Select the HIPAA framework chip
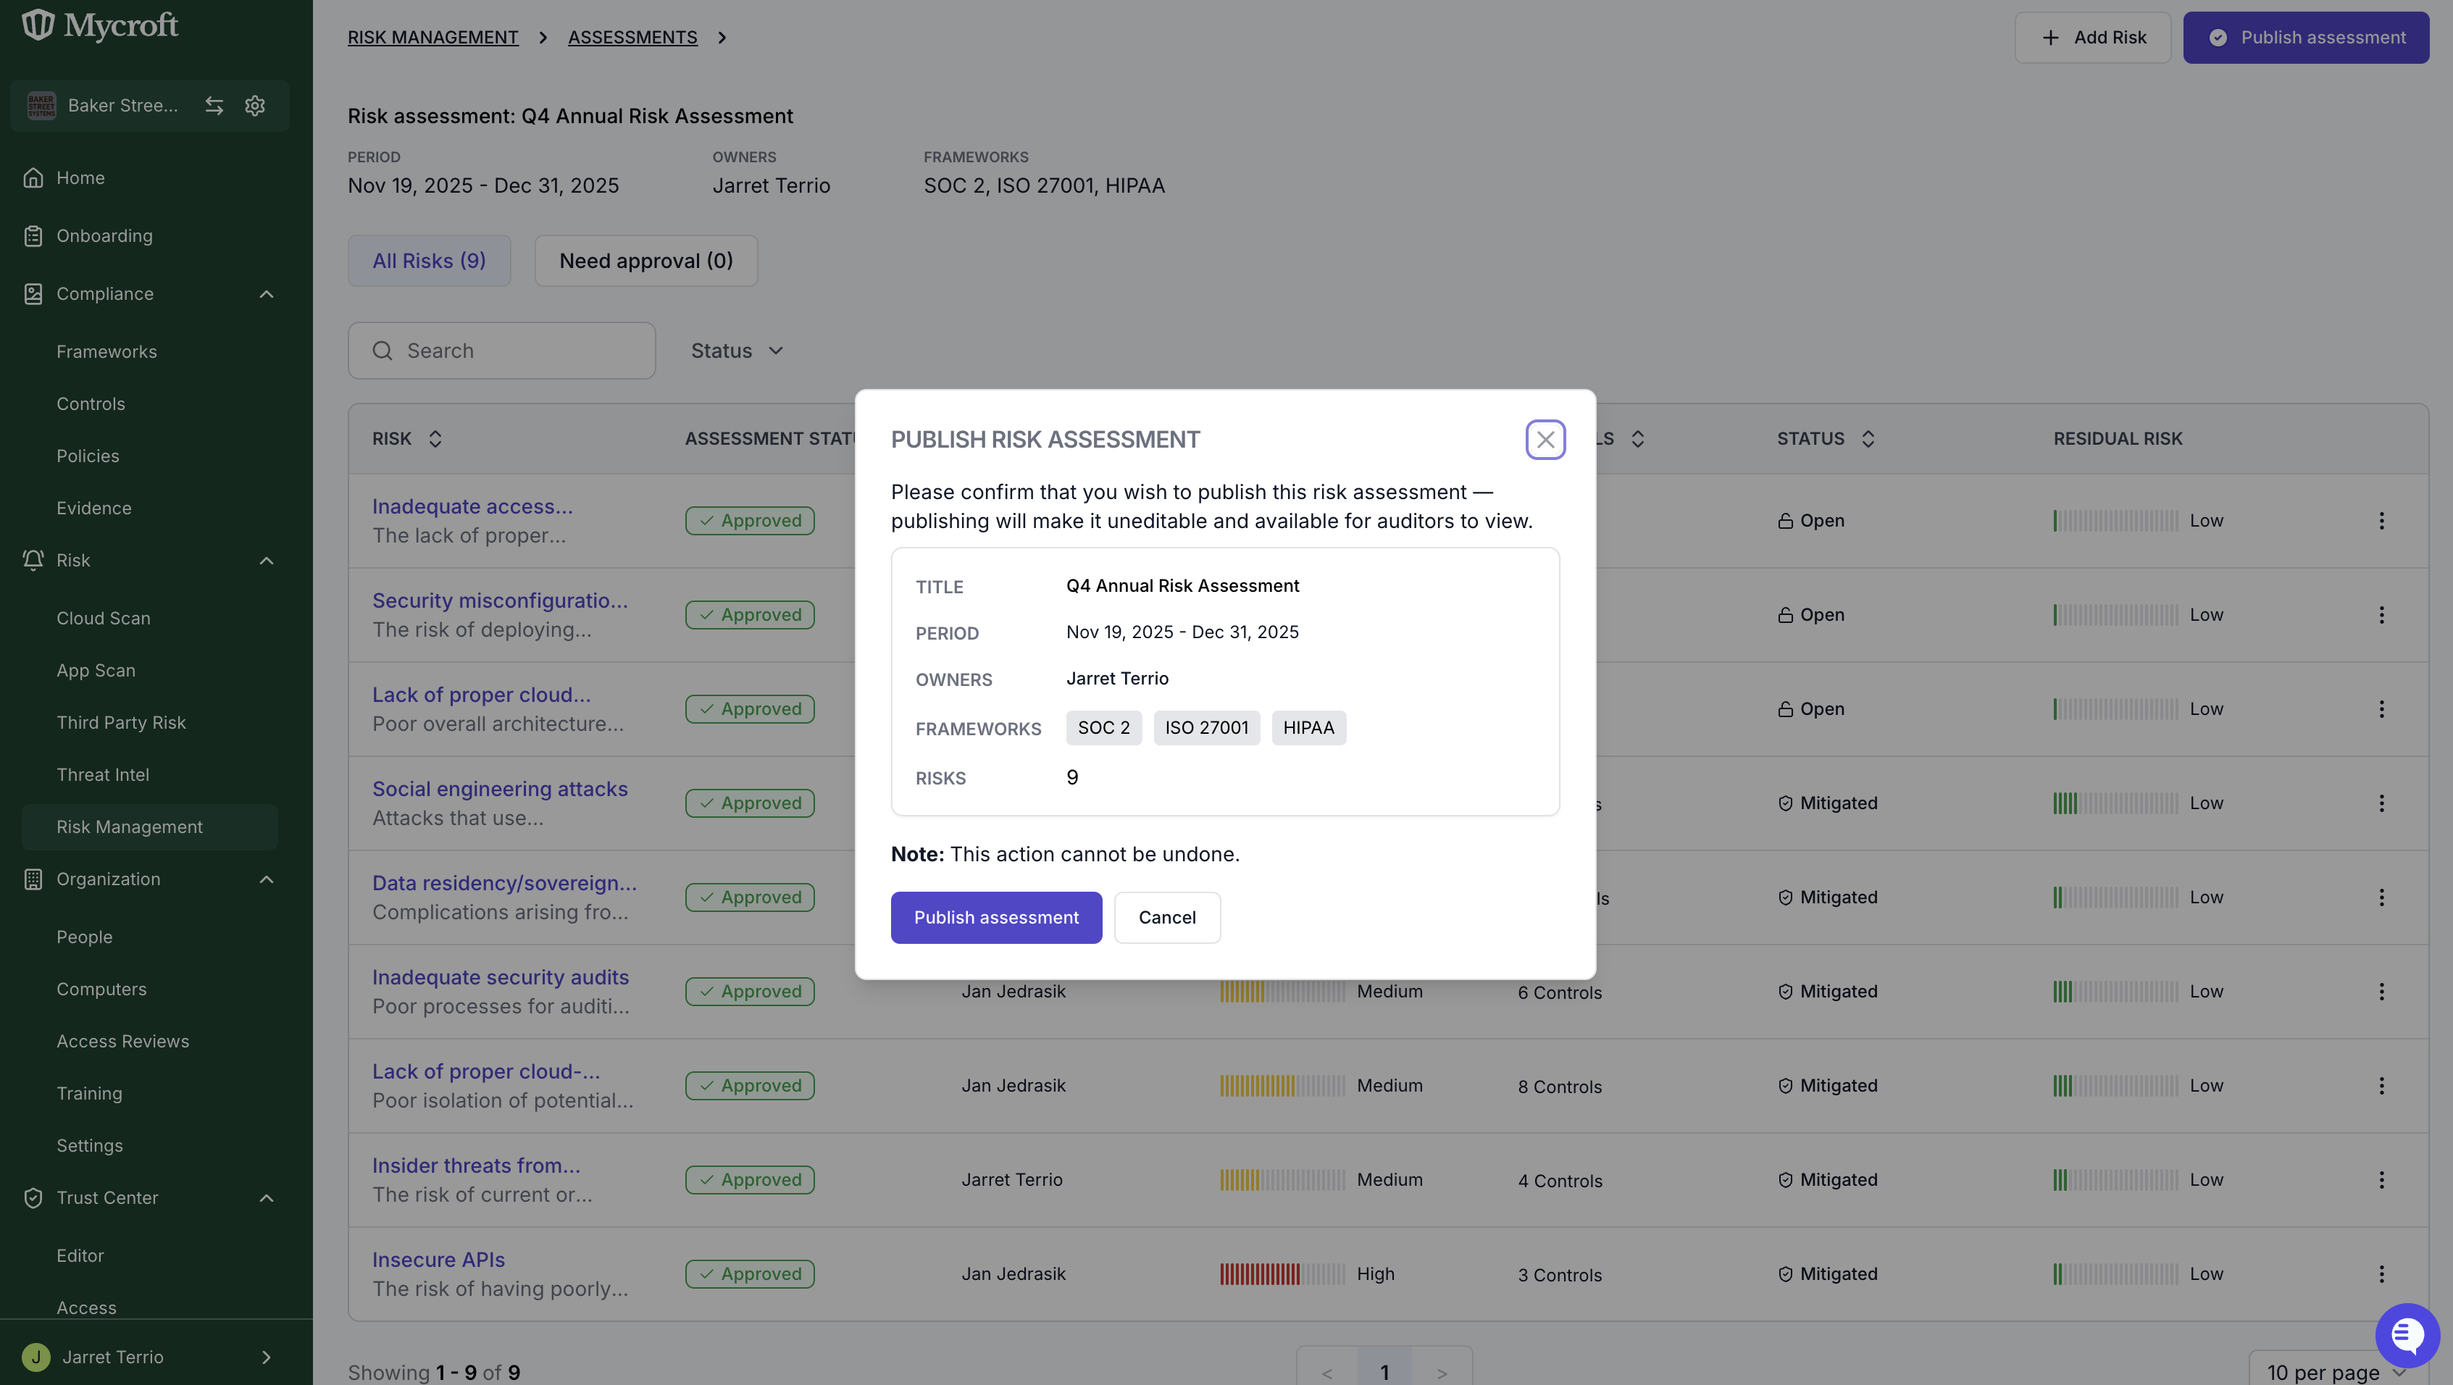Viewport: 2453px width, 1385px height. coord(1308,727)
